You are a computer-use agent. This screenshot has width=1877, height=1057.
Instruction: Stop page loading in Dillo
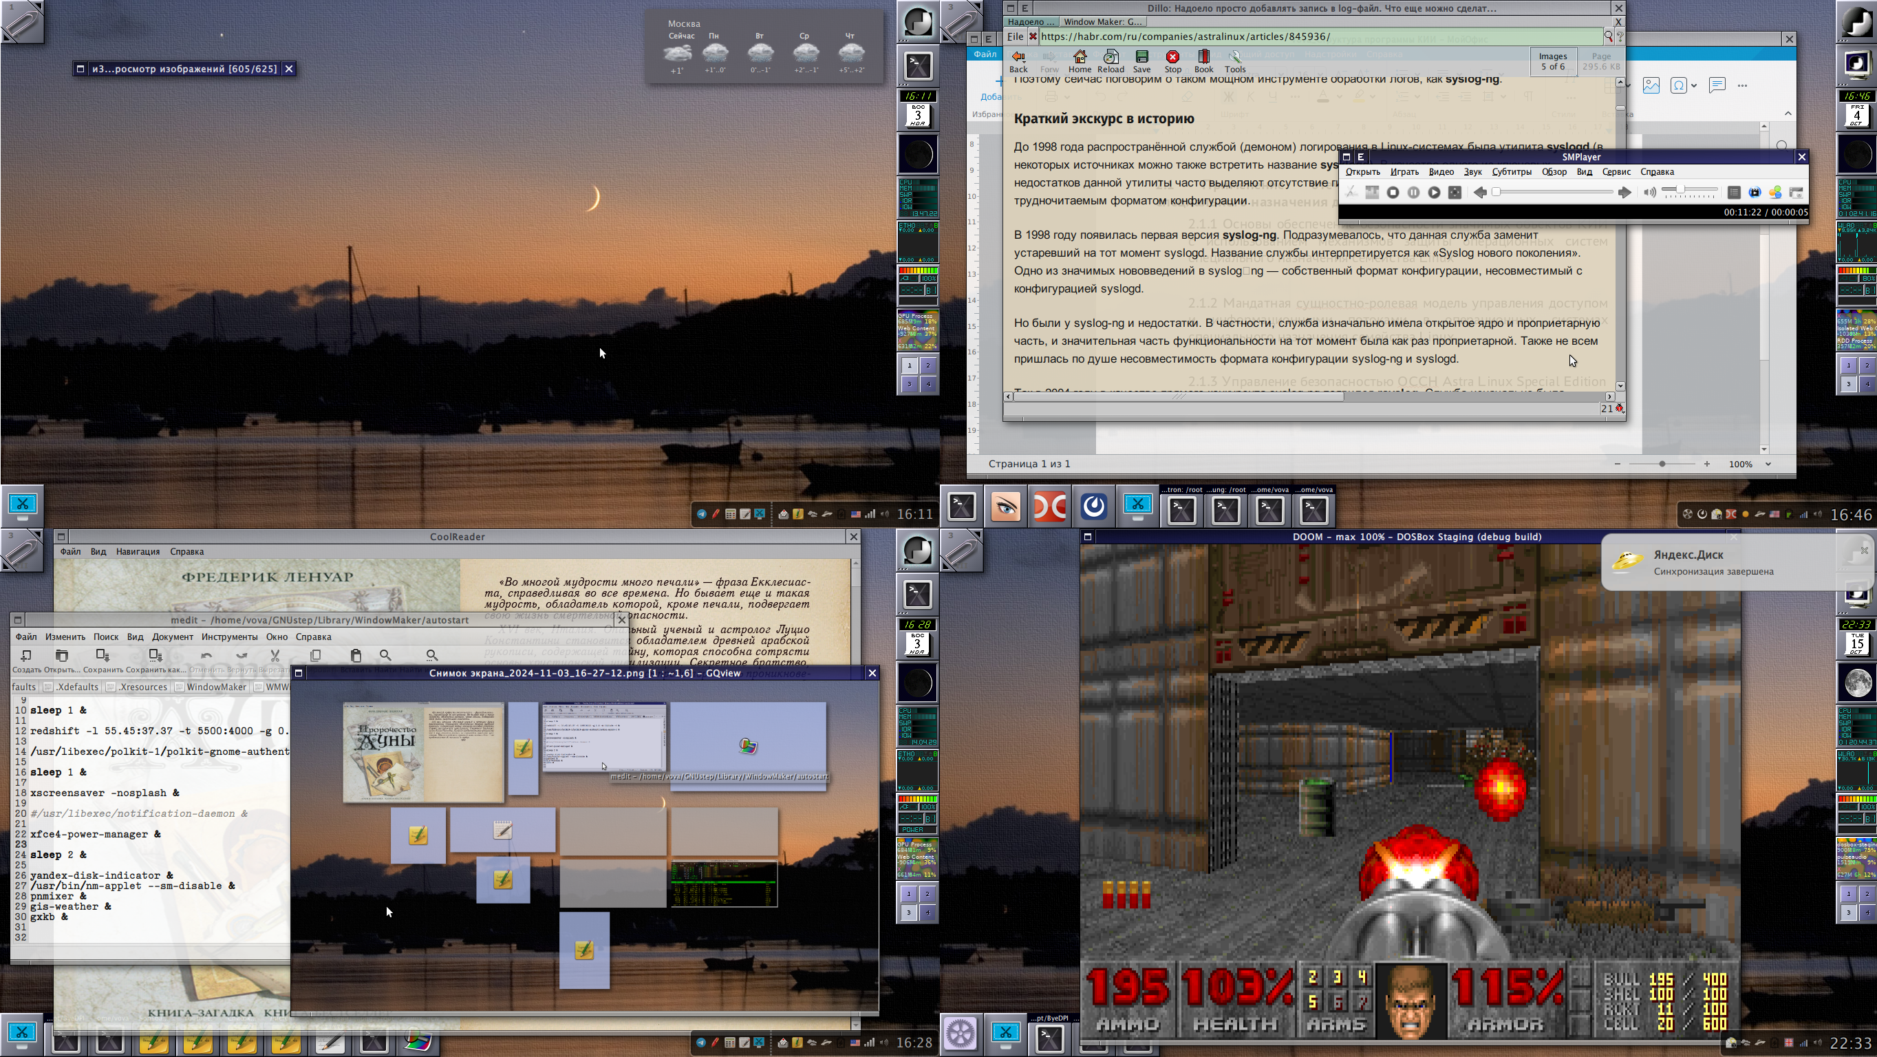(1172, 61)
